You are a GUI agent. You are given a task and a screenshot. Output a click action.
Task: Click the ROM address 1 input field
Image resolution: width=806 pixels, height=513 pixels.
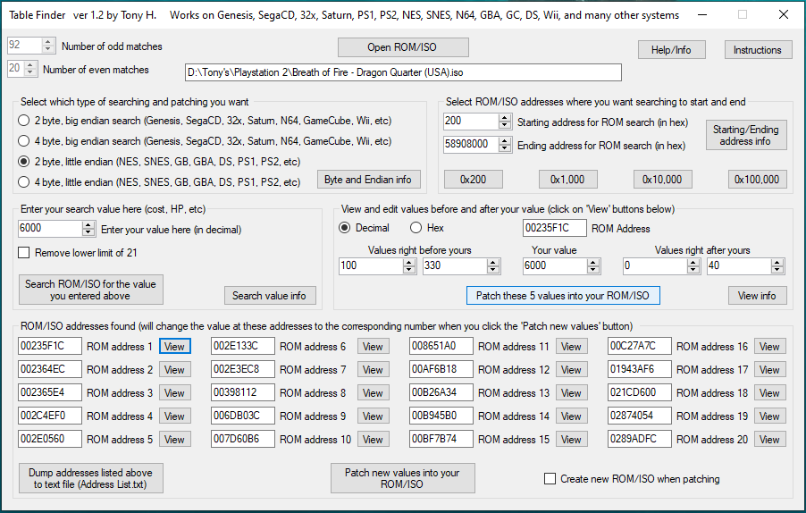[x=49, y=346]
